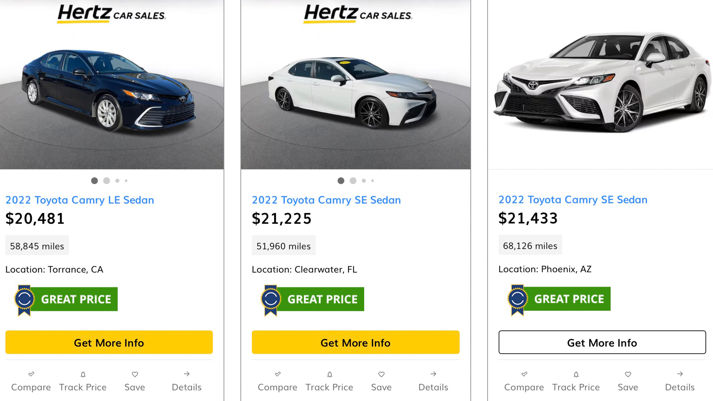713x401 pixels.
Task: Click Get More Info for Camry LE
Action: pos(109,342)
